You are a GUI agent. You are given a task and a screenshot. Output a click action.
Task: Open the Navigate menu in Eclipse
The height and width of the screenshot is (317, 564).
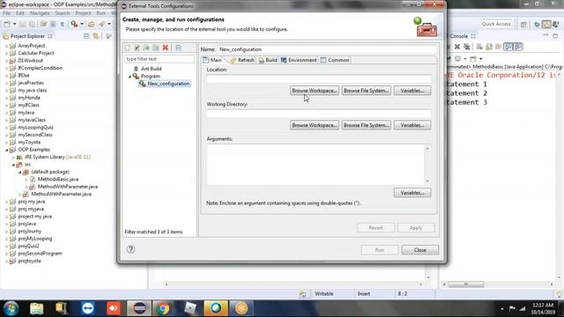[x=40, y=13]
